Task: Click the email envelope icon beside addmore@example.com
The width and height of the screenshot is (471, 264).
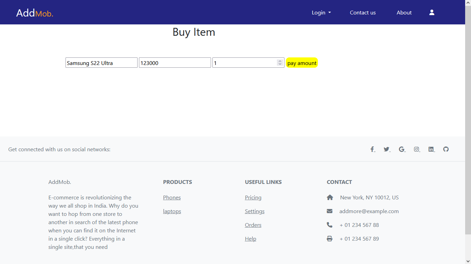Action: 330,211
